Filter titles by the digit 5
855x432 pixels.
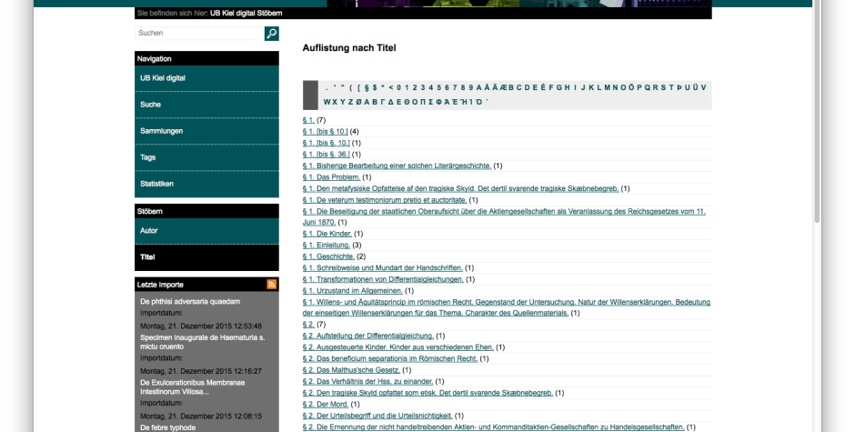(439, 87)
